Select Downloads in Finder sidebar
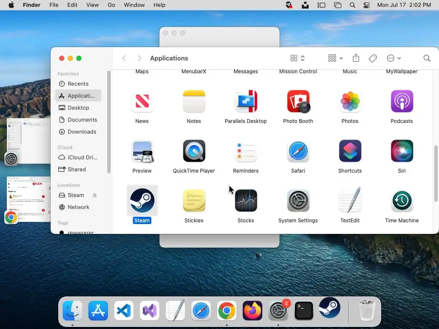 [78, 132]
